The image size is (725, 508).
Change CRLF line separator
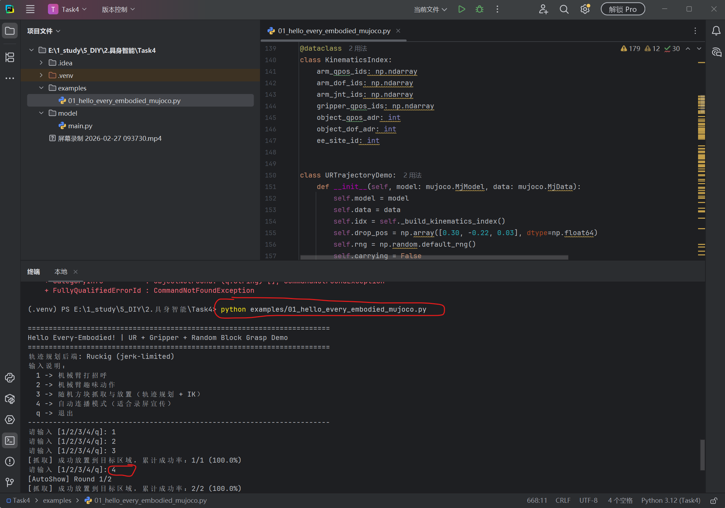563,501
